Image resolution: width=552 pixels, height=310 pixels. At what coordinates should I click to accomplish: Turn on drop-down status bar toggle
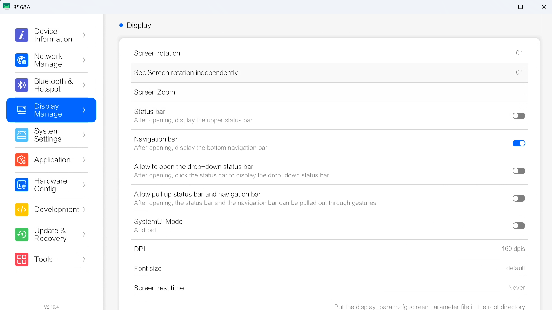pyautogui.click(x=519, y=171)
